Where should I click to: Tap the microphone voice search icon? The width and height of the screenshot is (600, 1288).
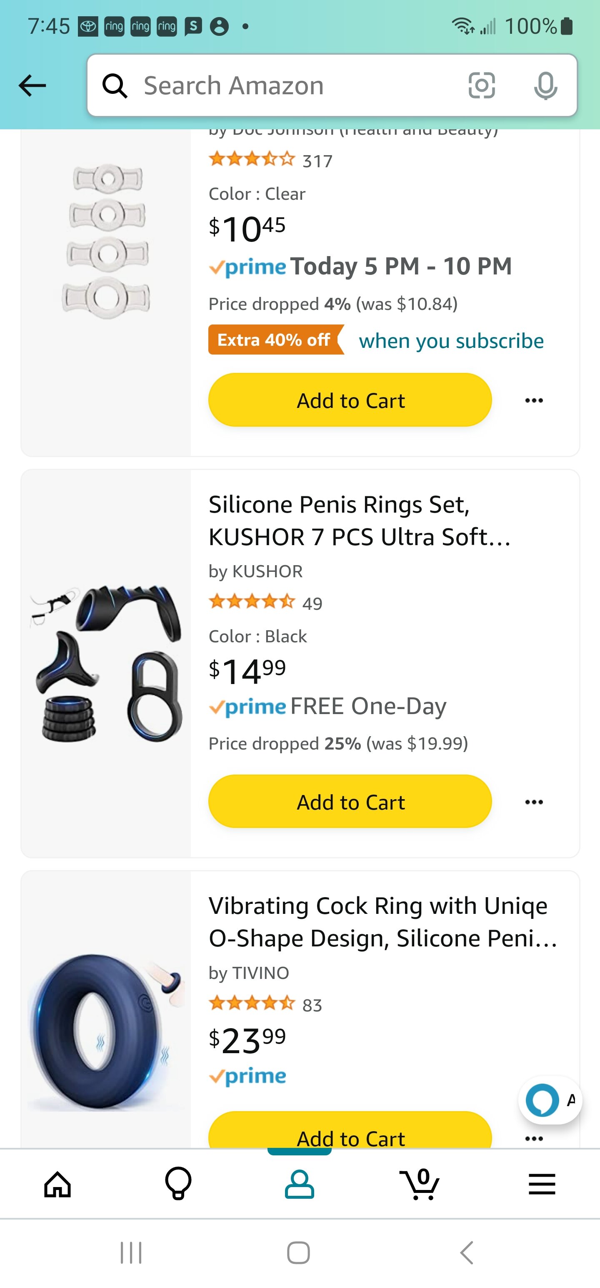pos(545,86)
